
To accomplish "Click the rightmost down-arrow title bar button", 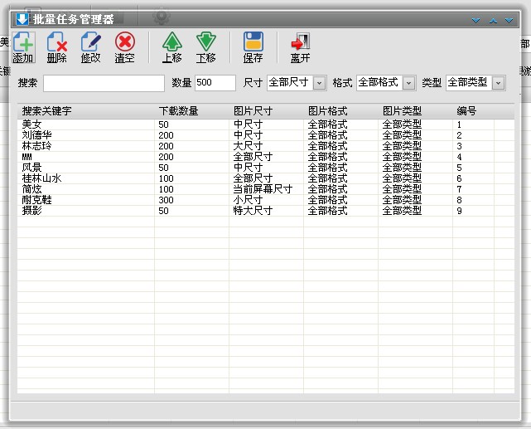I will pyautogui.click(x=509, y=21).
